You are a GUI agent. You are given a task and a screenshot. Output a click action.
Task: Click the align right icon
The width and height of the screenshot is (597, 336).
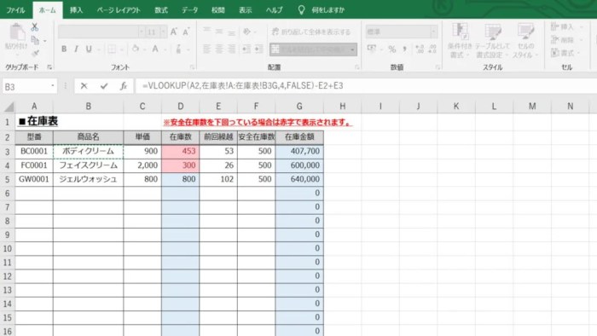pos(231,49)
